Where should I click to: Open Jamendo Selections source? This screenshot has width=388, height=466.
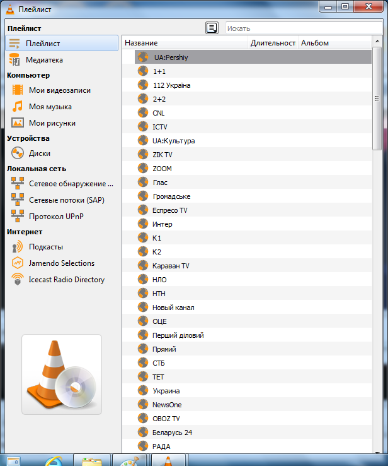62,263
